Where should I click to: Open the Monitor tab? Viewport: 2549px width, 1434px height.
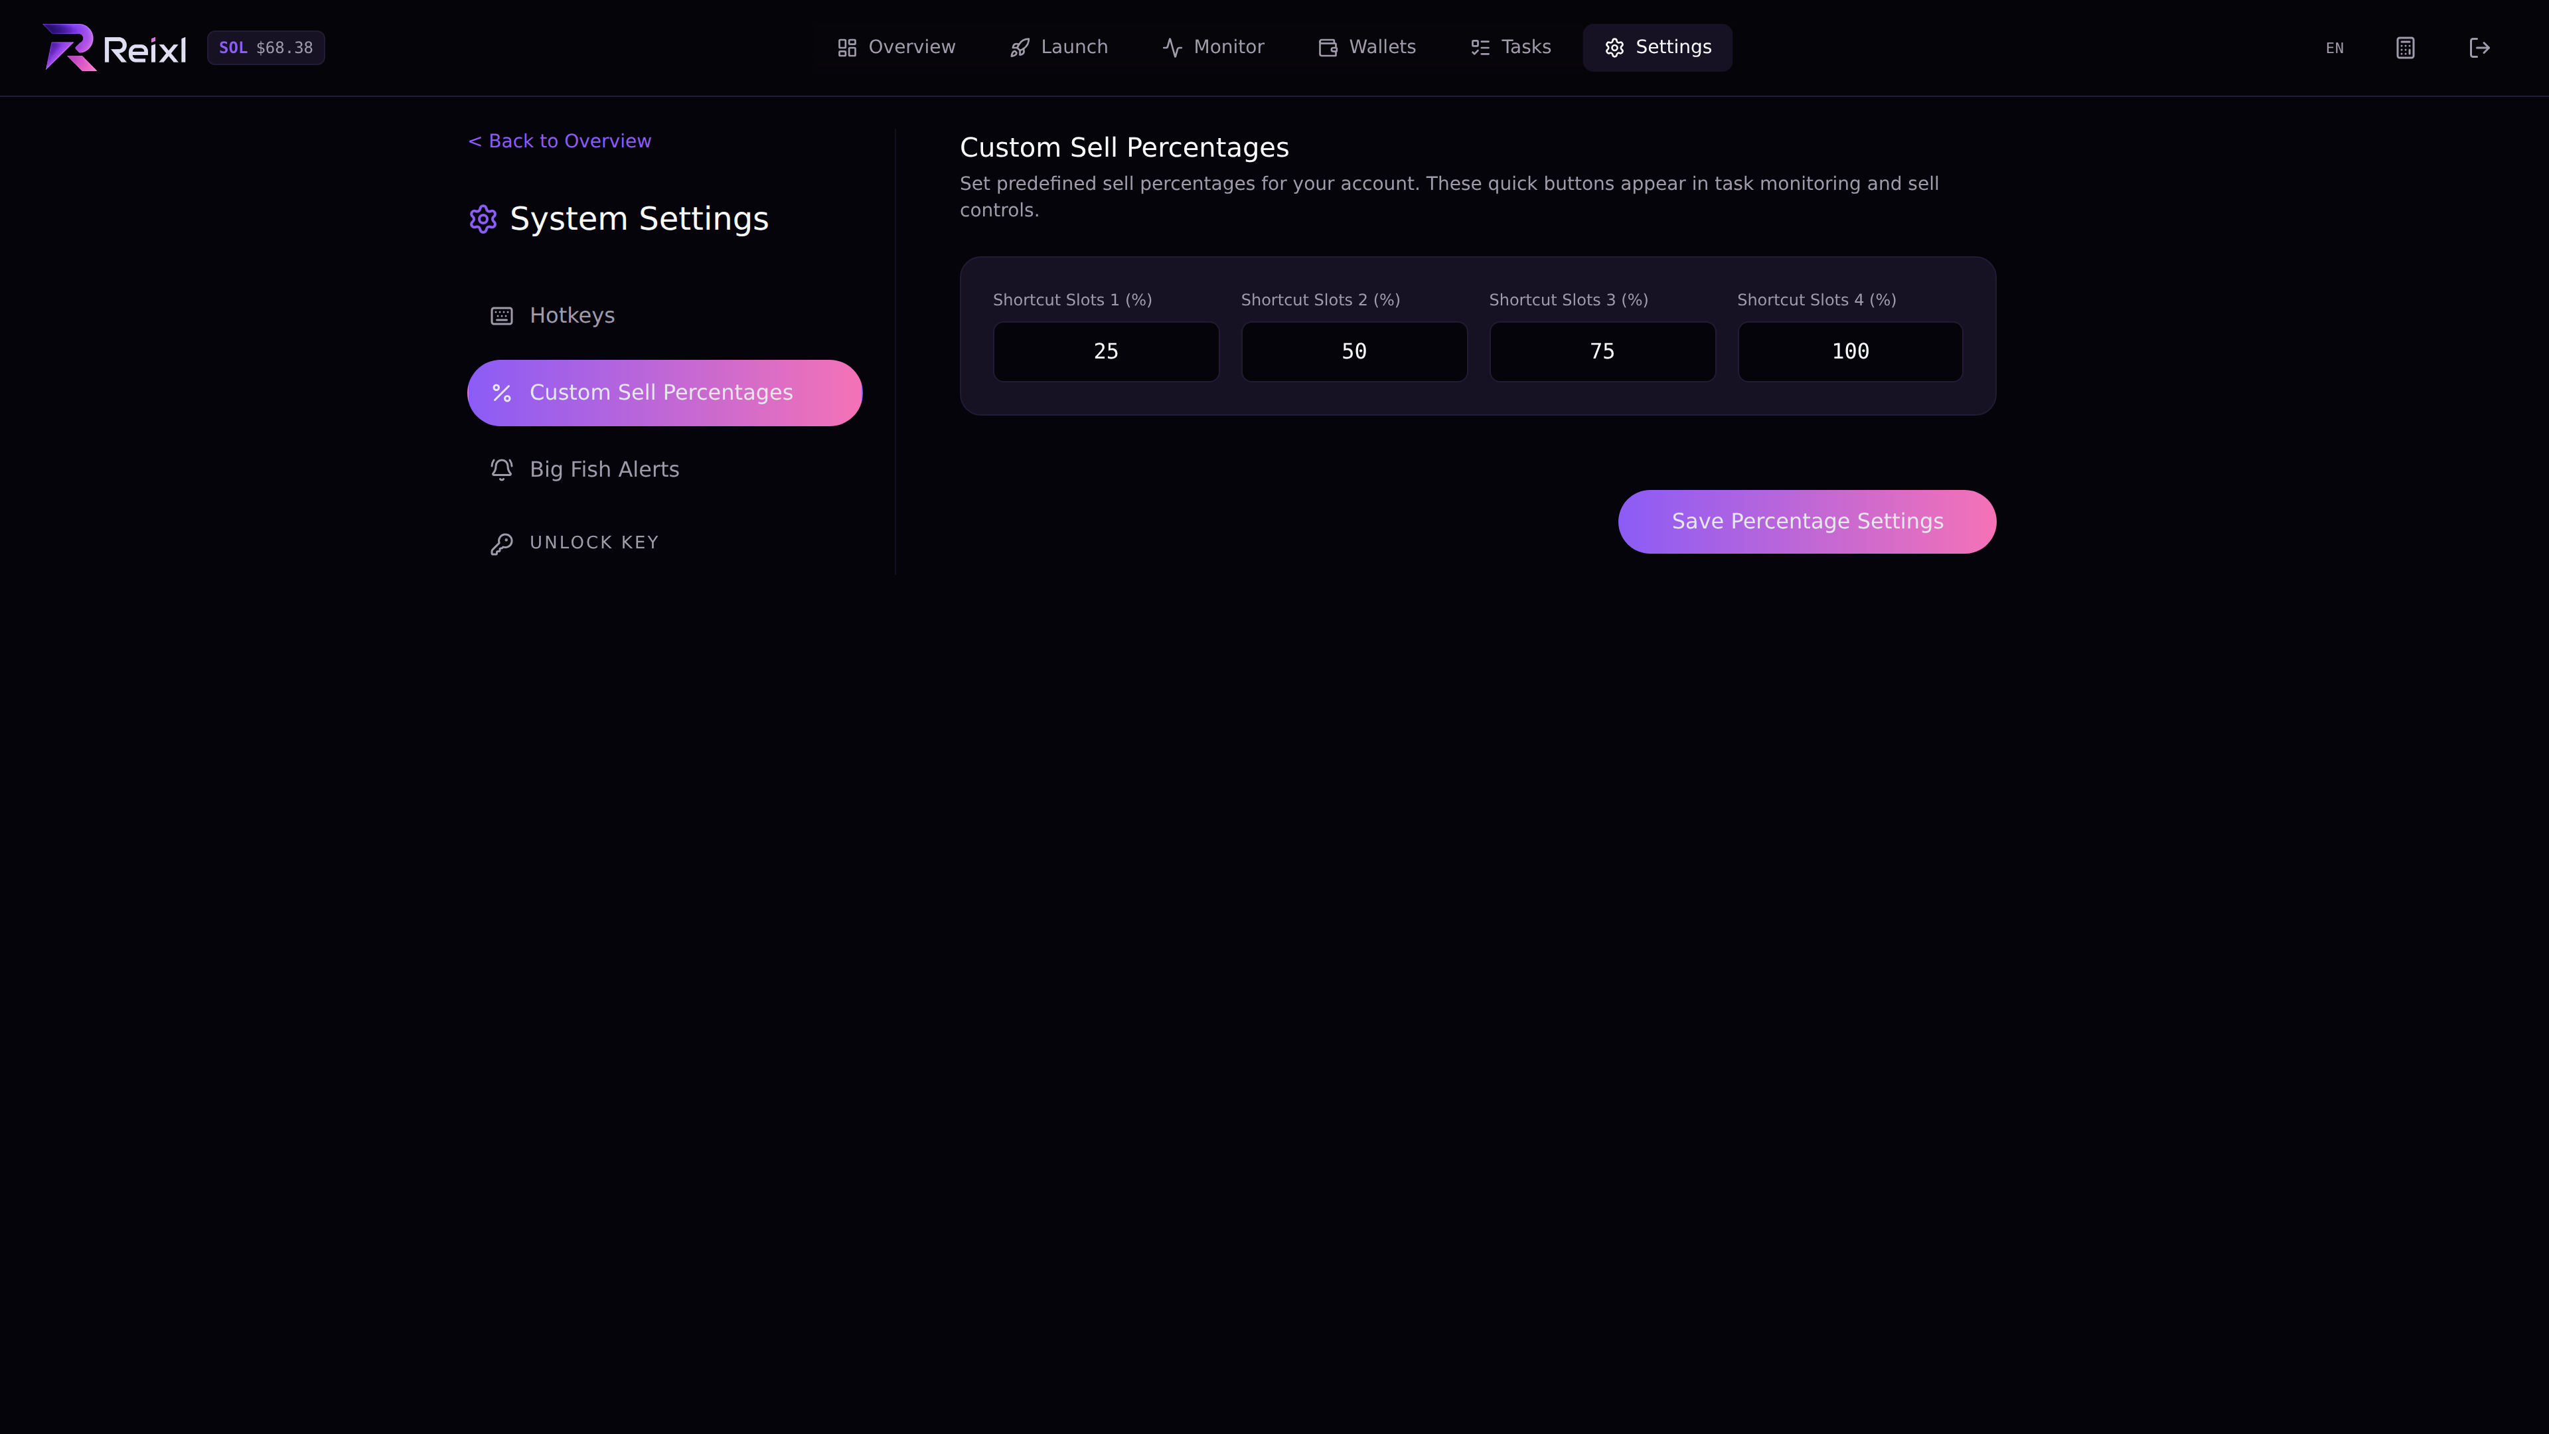1213,48
